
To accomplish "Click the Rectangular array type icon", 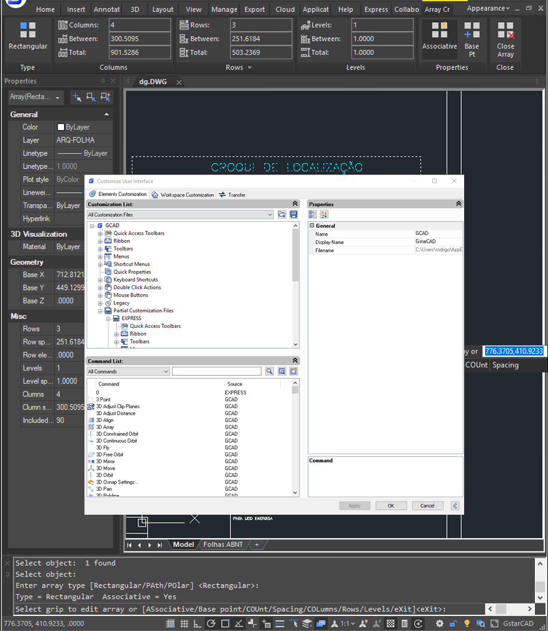I will pos(28,31).
